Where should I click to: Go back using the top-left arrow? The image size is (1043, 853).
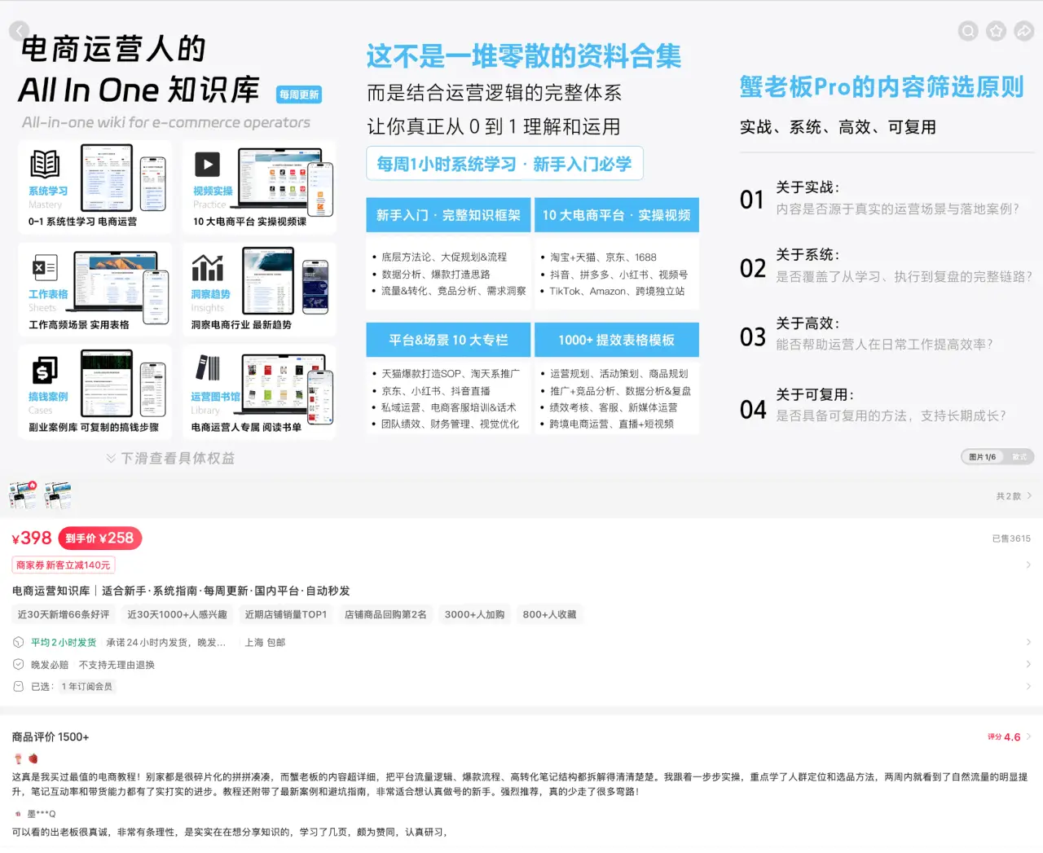(19, 31)
